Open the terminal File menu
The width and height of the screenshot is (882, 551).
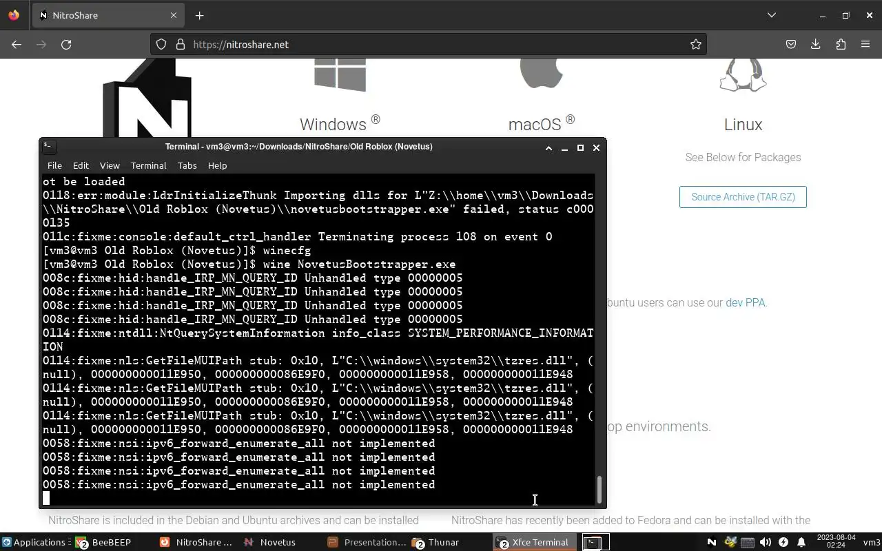tap(54, 165)
